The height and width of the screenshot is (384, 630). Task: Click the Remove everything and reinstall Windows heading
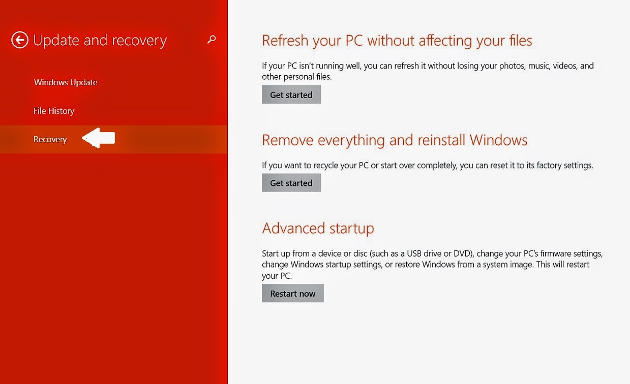(x=395, y=140)
